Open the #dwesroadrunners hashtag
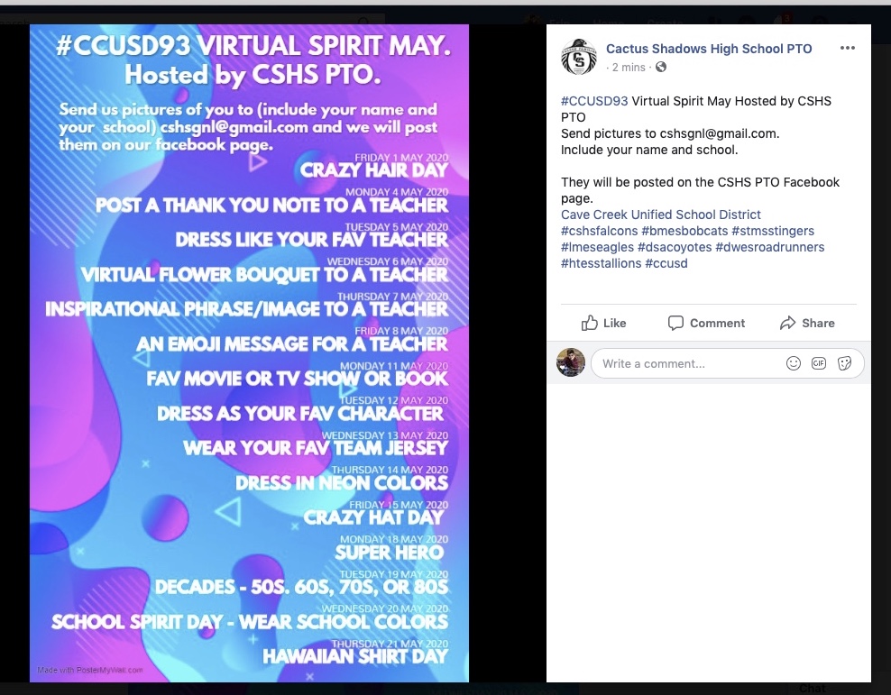This screenshot has height=695, width=891. pyautogui.click(x=770, y=248)
